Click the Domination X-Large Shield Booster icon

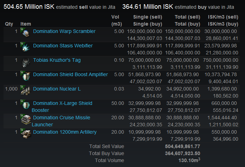coord(26,105)
